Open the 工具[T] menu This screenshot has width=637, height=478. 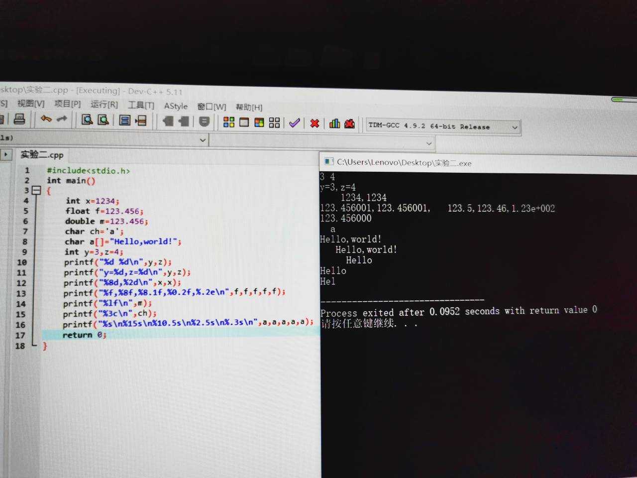pos(141,105)
